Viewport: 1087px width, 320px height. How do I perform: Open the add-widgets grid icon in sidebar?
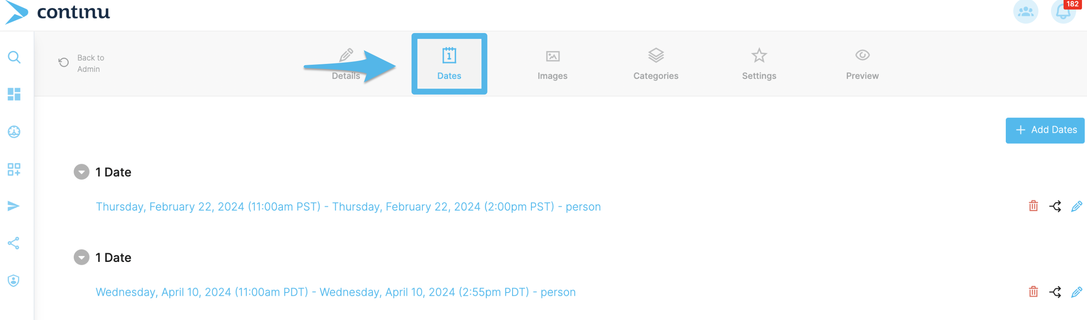coord(14,169)
